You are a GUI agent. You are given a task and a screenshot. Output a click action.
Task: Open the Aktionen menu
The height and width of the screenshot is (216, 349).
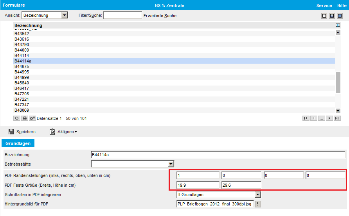(63, 132)
